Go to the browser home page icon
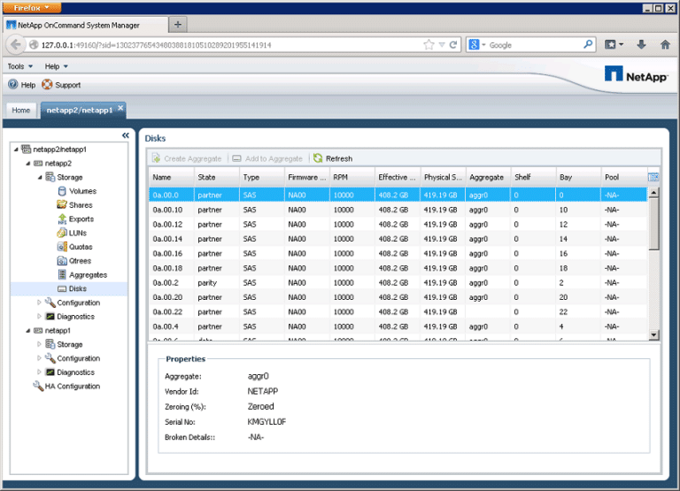This screenshot has height=491, width=680. [665, 44]
